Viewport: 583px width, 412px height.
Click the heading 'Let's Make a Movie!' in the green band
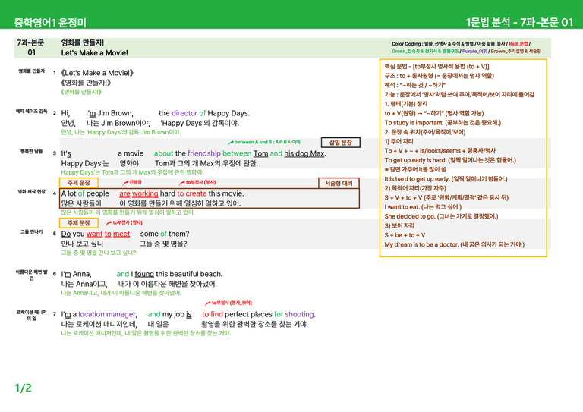(x=94, y=53)
